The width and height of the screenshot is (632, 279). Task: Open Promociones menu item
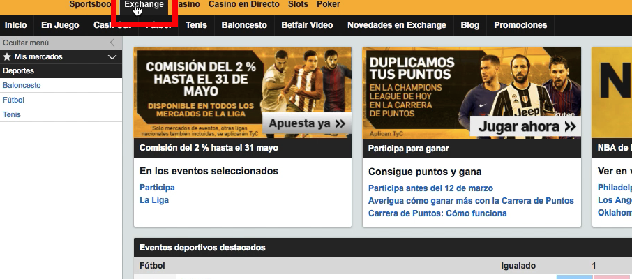[x=520, y=25]
